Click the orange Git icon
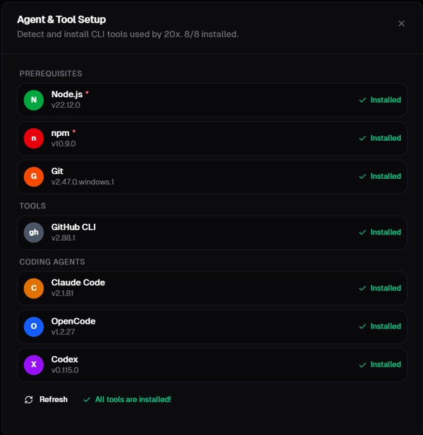423x435 pixels. click(34, 176)
